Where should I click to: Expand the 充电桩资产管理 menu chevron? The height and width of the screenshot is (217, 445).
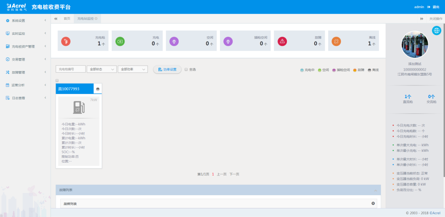[x=46, y=46]
